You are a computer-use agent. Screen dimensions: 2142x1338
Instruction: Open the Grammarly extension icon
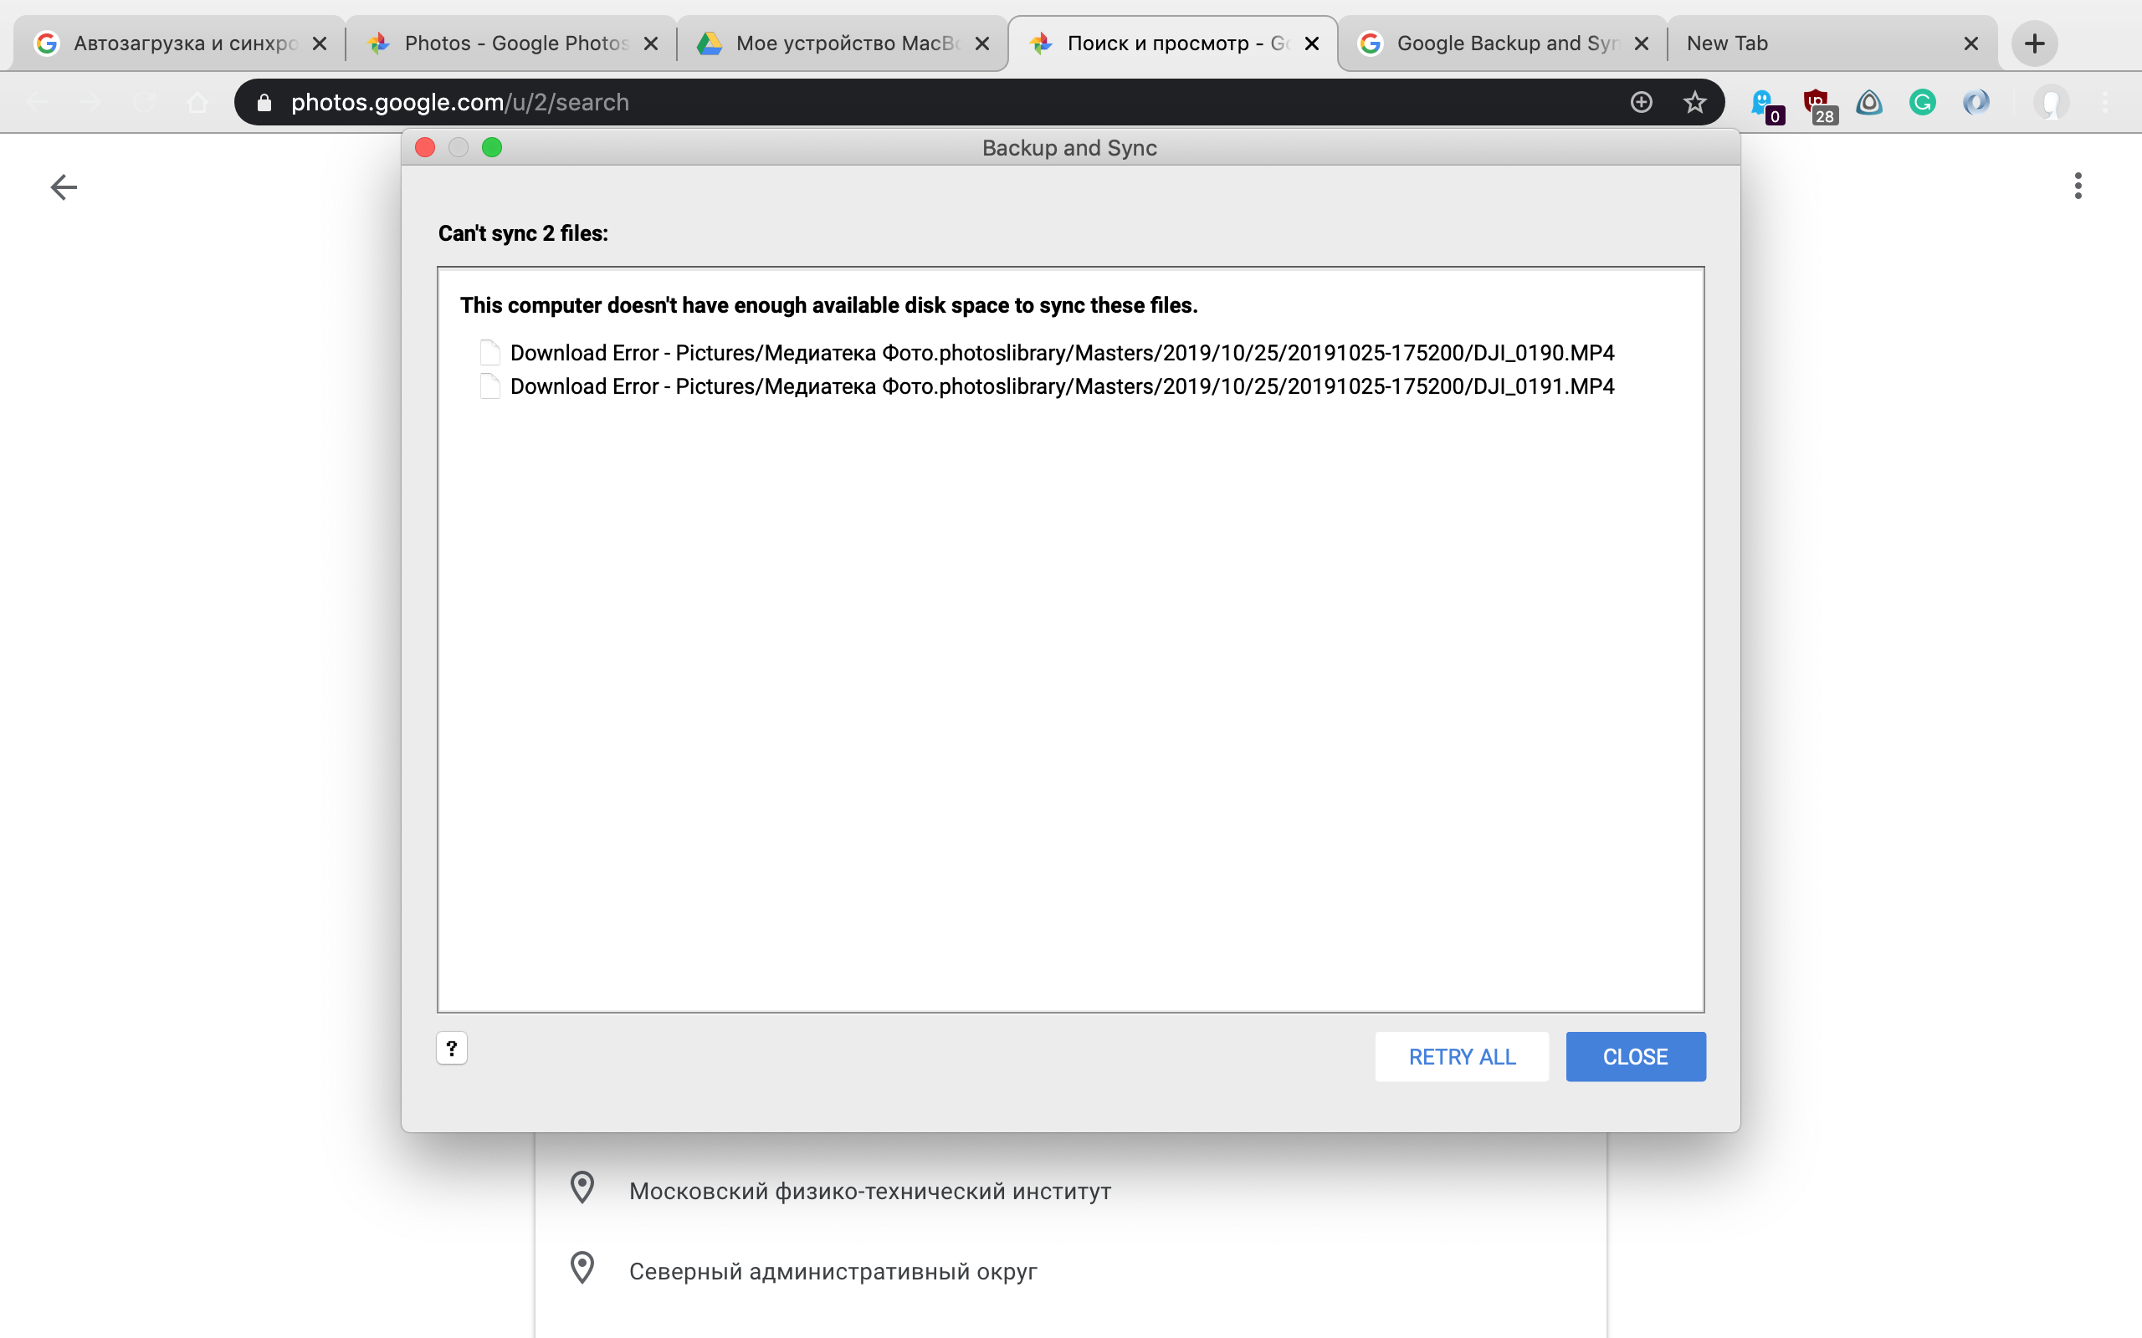tap(1922, 103)
